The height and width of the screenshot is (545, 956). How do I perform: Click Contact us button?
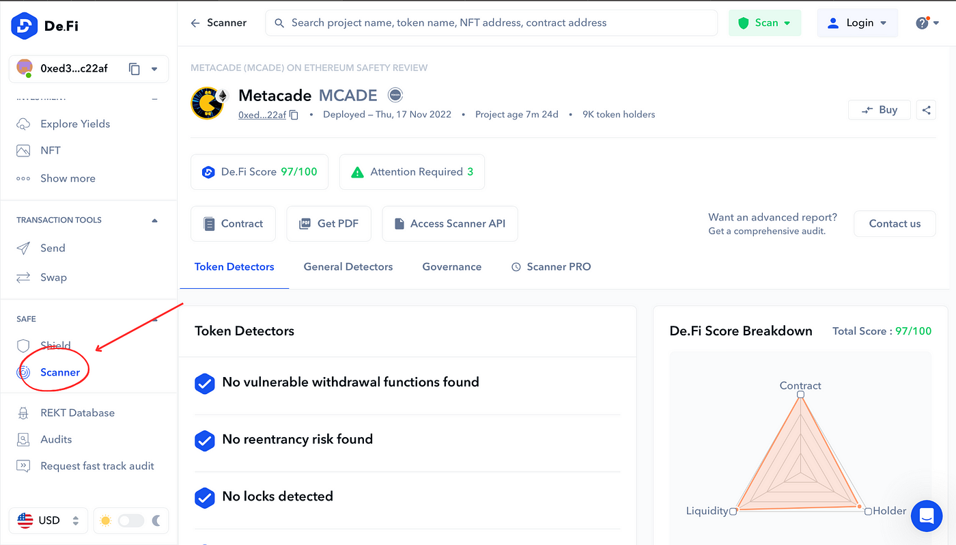click(895, 223)
